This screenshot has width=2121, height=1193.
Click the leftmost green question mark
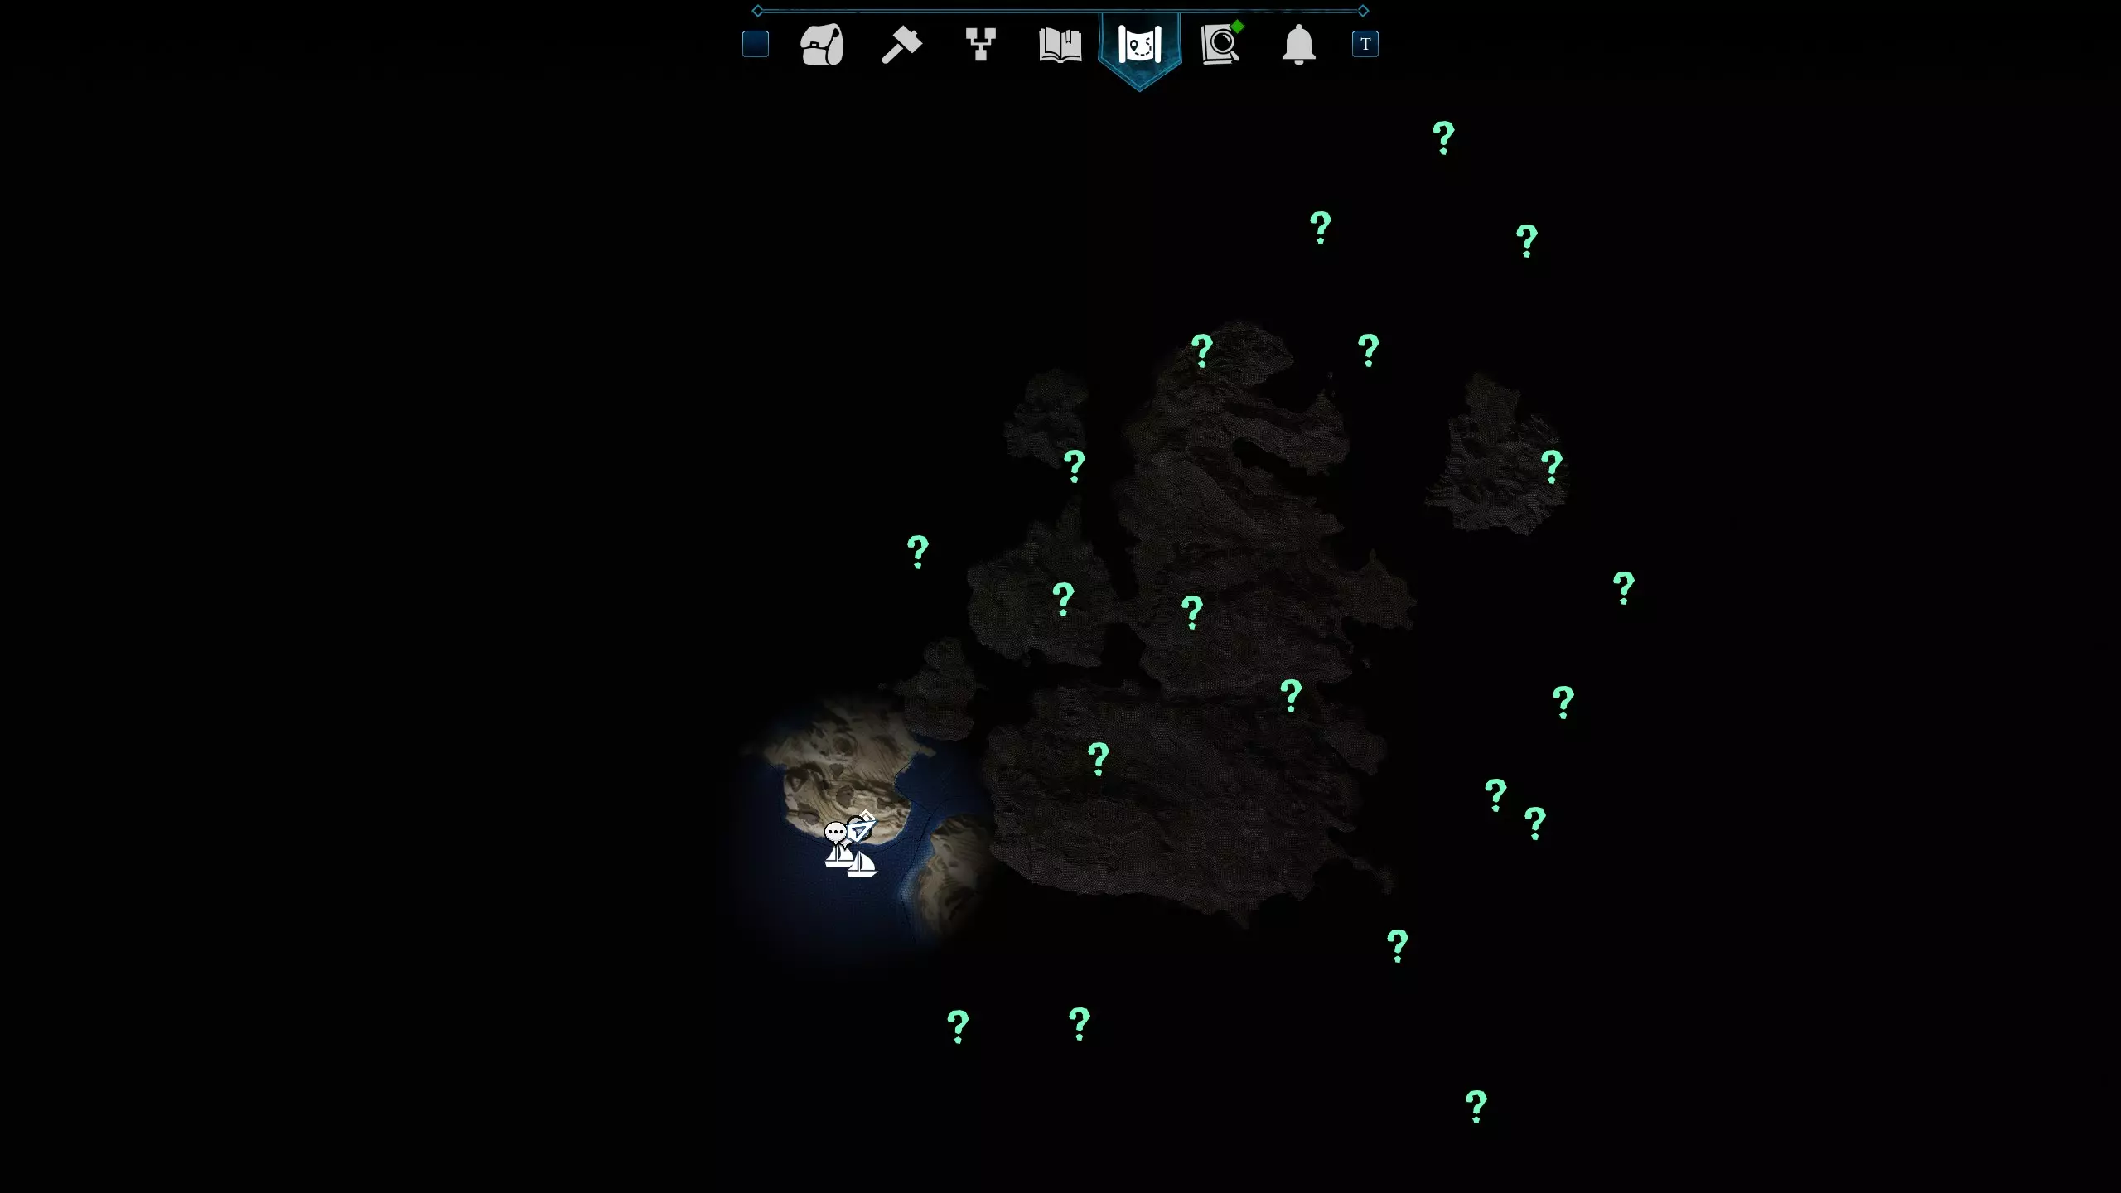click(x=917, y=552)
